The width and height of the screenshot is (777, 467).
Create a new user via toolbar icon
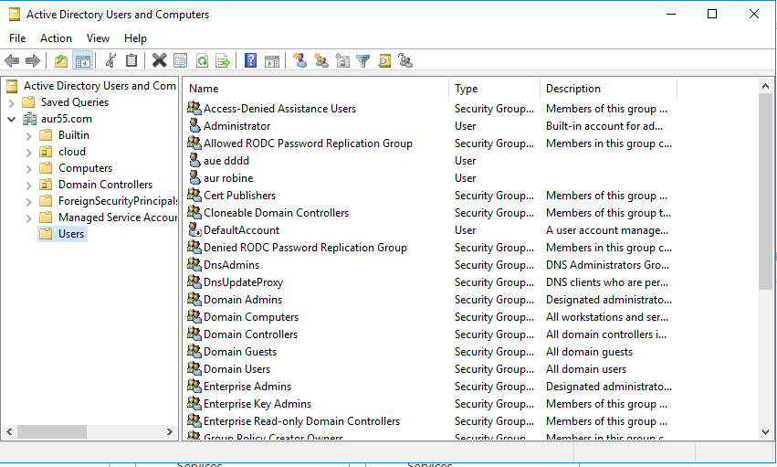(x=299, y=61)
